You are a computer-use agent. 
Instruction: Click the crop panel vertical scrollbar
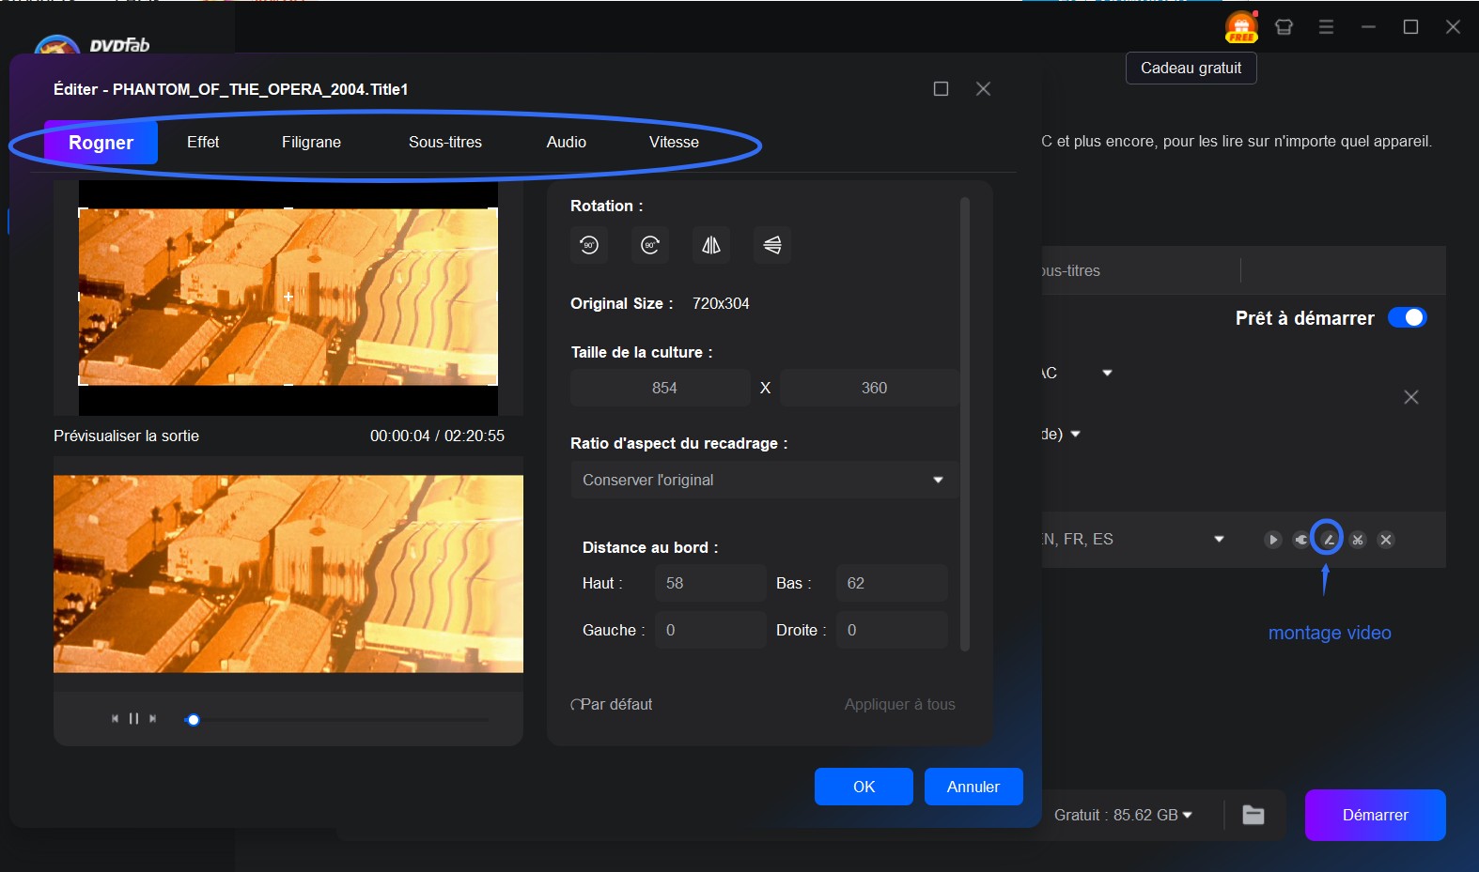964,423
